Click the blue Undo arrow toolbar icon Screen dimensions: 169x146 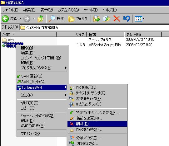(127, 19)
